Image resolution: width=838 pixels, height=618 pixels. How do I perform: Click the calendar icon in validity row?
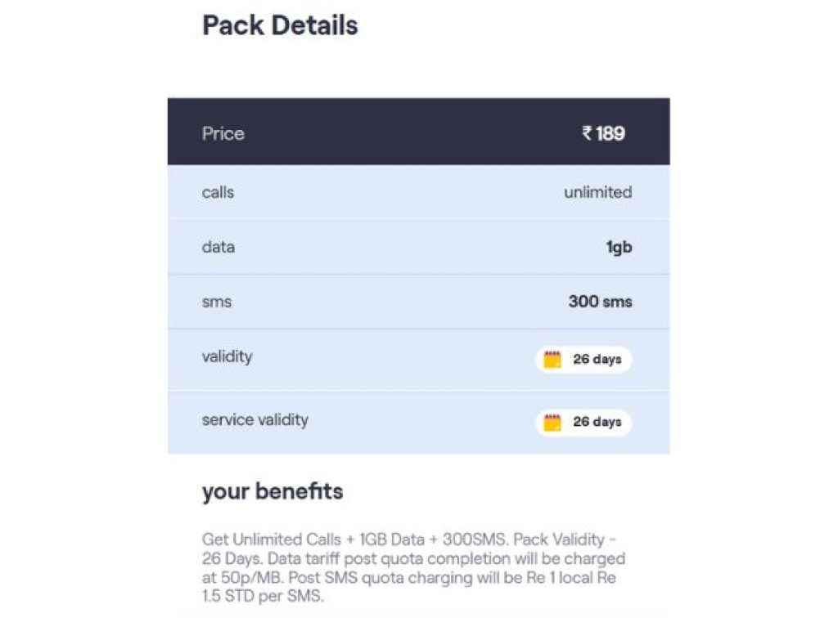(552, 359)
